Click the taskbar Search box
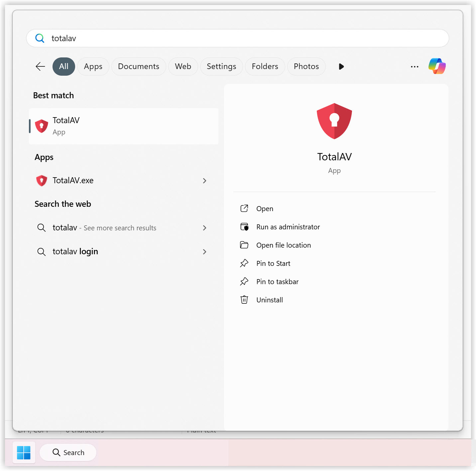 click(x=68, y=452)
